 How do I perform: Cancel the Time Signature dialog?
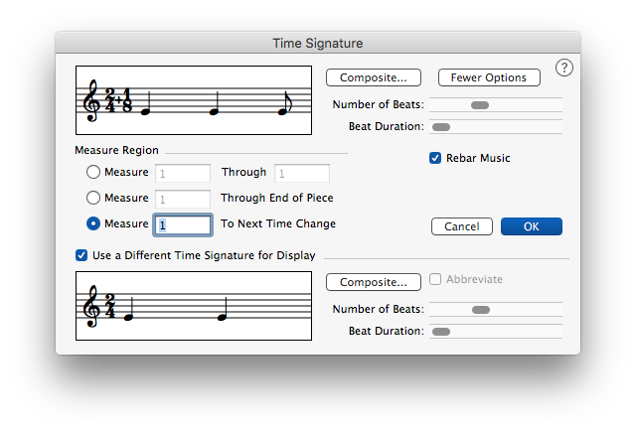click(462, 226)
